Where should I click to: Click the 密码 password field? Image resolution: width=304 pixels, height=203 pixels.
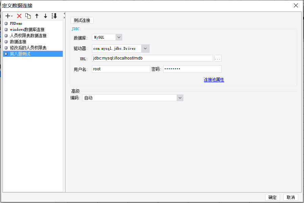pos(192,69)
